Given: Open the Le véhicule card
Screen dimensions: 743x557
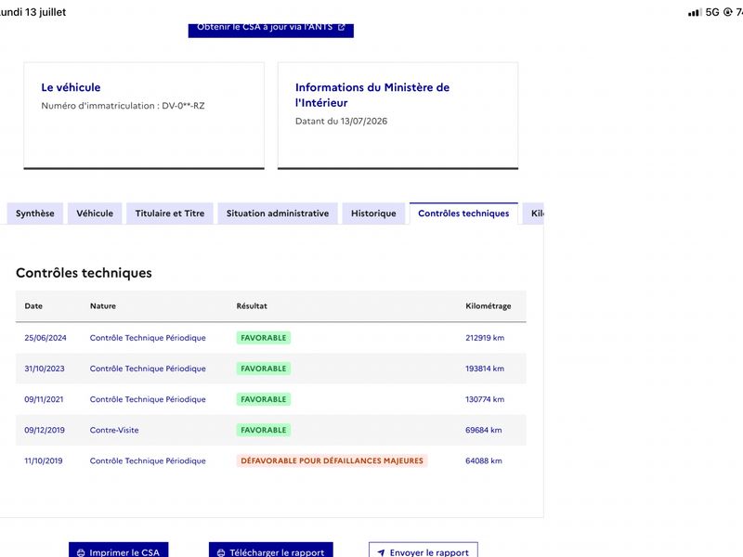Looking at the screenshot, I should (144, 115).
